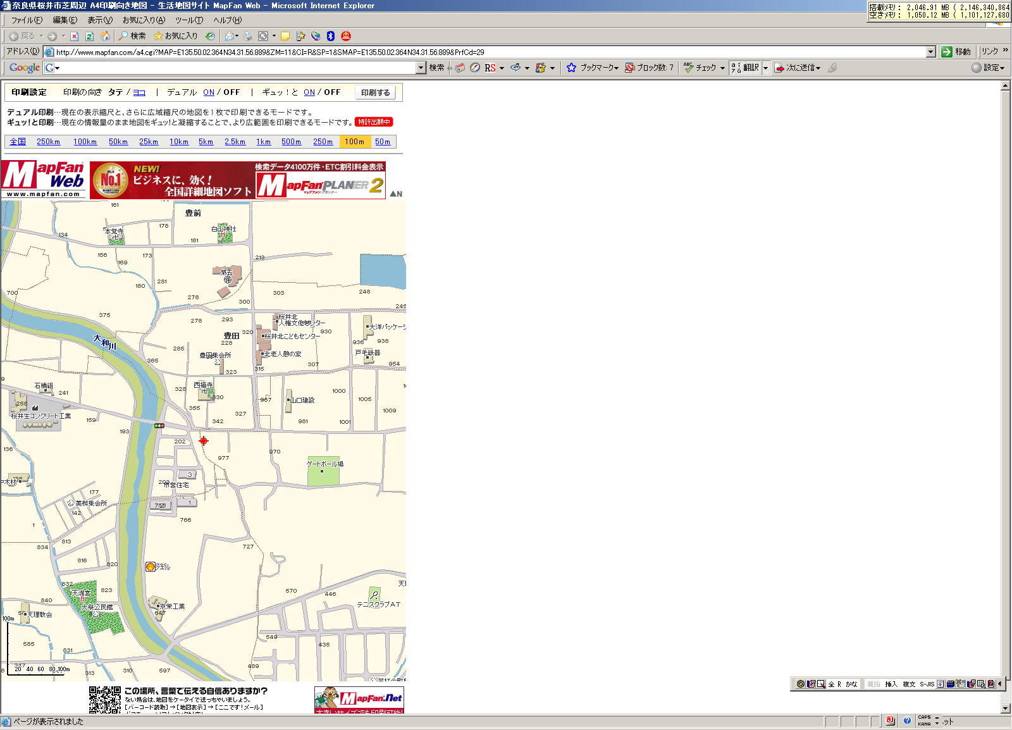This screenshot has width=1012, height=730.
Task: Click the red center marker on map
Action: coord(204,441)
